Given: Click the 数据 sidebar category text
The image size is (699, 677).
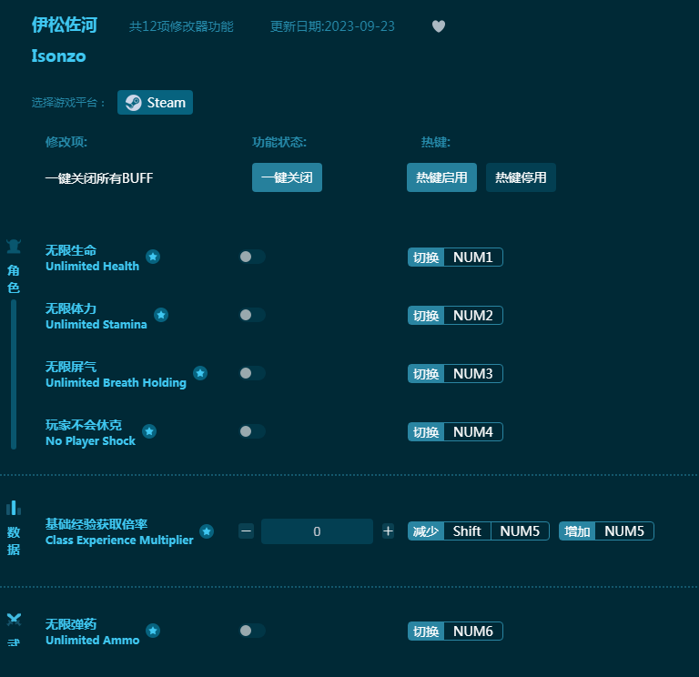Looking at the screenshot, I should (x=14, y=541).
